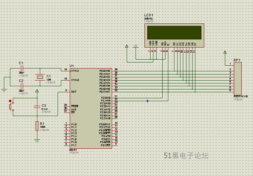Select the ground symbol left of C2

[4, 90]
